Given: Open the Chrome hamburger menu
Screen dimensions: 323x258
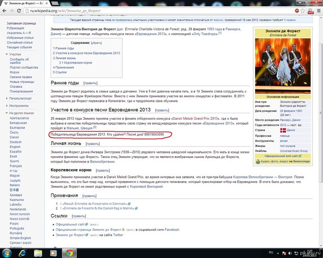Looking at the screenshot, I should click(319, 11).
